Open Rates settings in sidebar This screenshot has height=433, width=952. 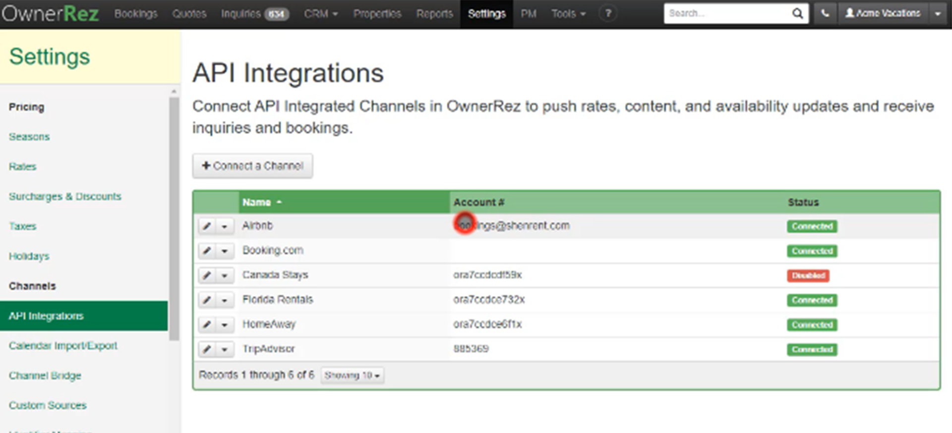pyautogui.click(x=23, y=166)
